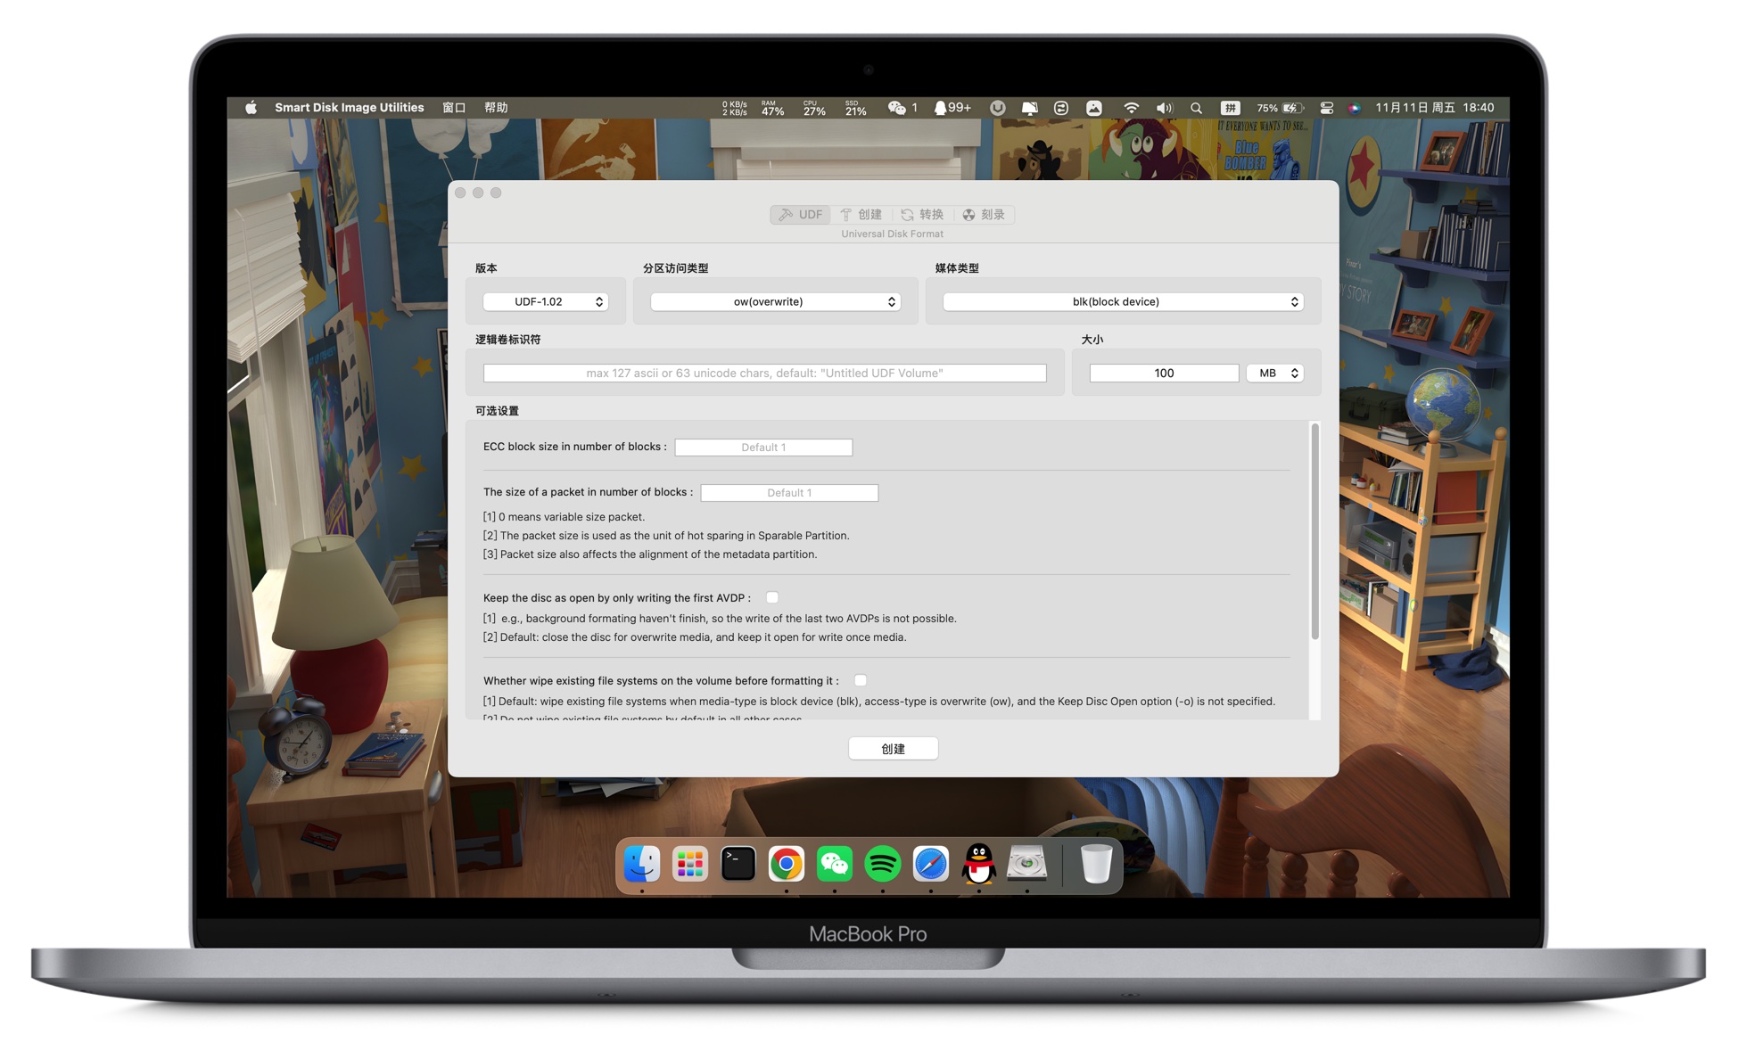This screenshot has width=1739, height=1043.
Task: Click the size field showing 100
Action: [x=1164, y=374]
